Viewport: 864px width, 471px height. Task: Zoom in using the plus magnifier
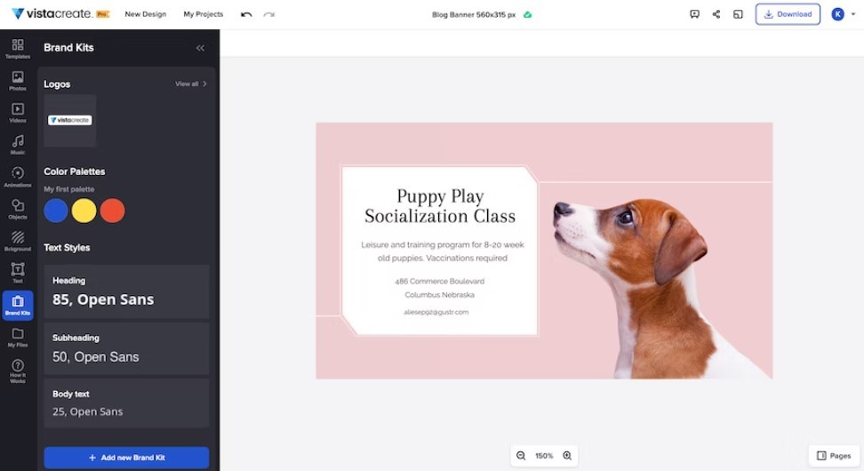[x=567, y=456]
